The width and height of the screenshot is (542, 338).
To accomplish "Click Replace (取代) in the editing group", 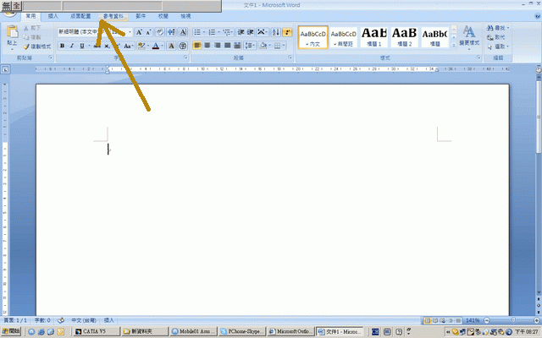I will (x=496, y=37).
